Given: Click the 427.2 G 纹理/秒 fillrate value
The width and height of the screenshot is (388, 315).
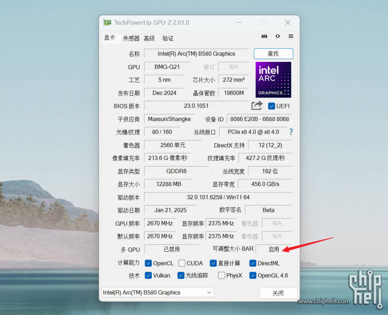Looking at the screenshot, I should (x=265, y=158).
